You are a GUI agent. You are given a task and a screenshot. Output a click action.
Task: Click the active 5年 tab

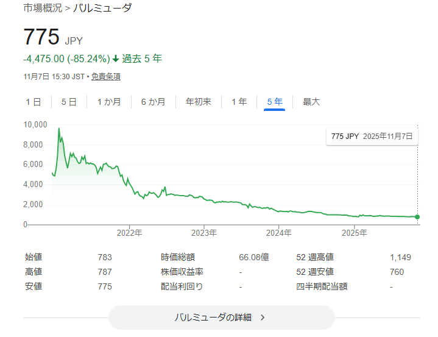(x=275, y=102)
